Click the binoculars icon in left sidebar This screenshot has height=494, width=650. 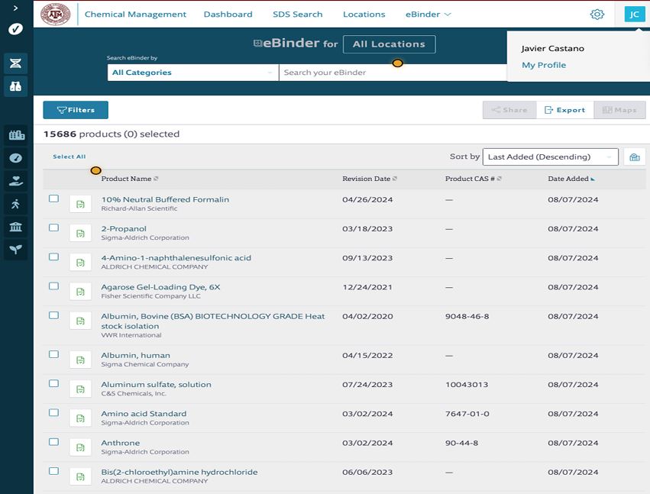(16, 86)
